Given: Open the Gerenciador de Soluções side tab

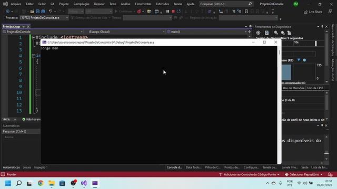Looking at the screenshot, I should 333,40.
